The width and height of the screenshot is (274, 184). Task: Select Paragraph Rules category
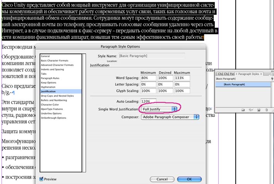(50, 78)
